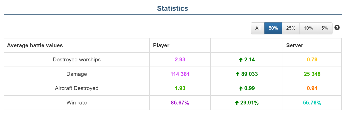346x114 pixels.
Task: Select the Destroyed warships row label
Action: [x=77, y=60]
